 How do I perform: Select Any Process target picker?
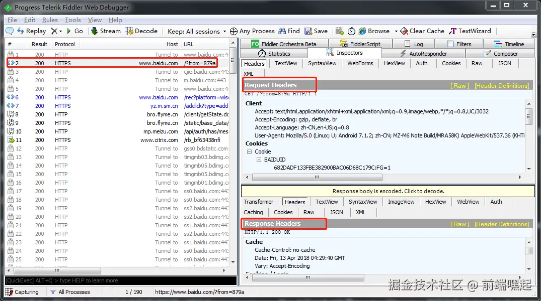coord(252,31)
